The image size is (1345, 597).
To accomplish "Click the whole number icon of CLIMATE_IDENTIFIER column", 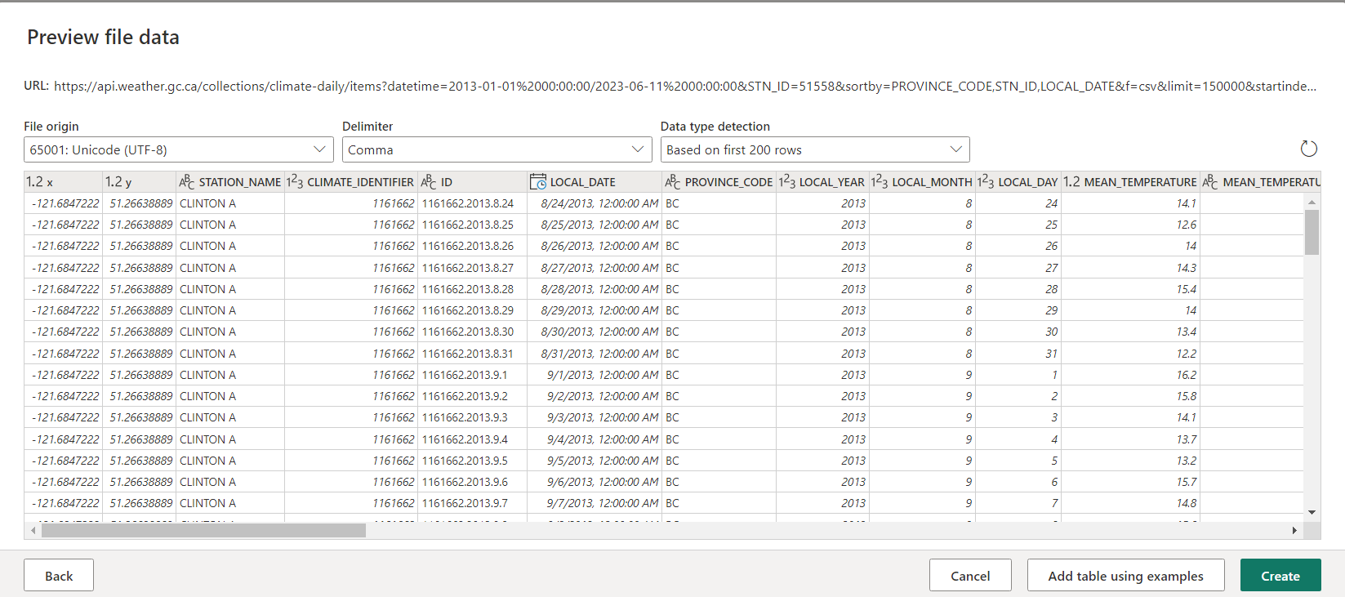I will pos(295,182).
